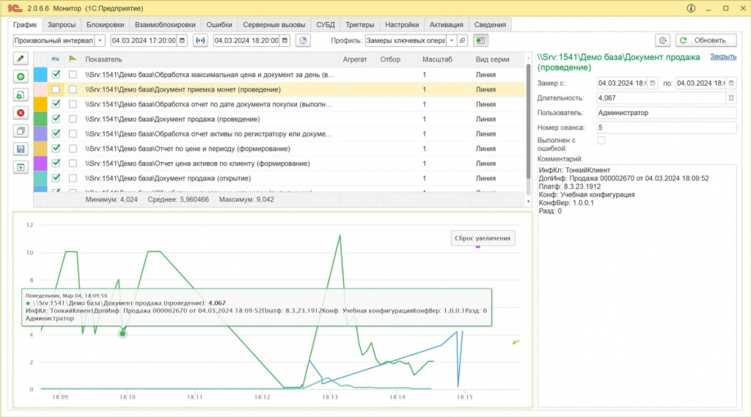Open the СУБД tab

[x=325, y=24]
